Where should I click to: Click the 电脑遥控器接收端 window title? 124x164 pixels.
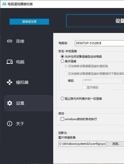20,4
